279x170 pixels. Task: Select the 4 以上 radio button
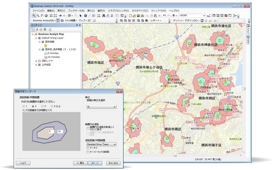[x=52, y=106]
